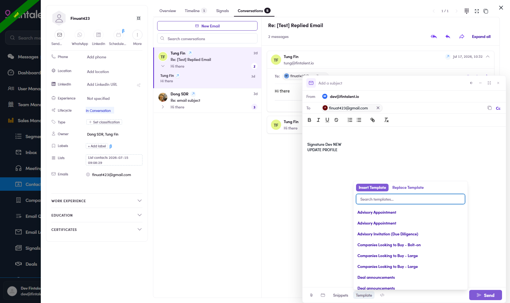
Task: Choose Companies Looking to Buy – Bolt-on template
Action: point(389,245)
